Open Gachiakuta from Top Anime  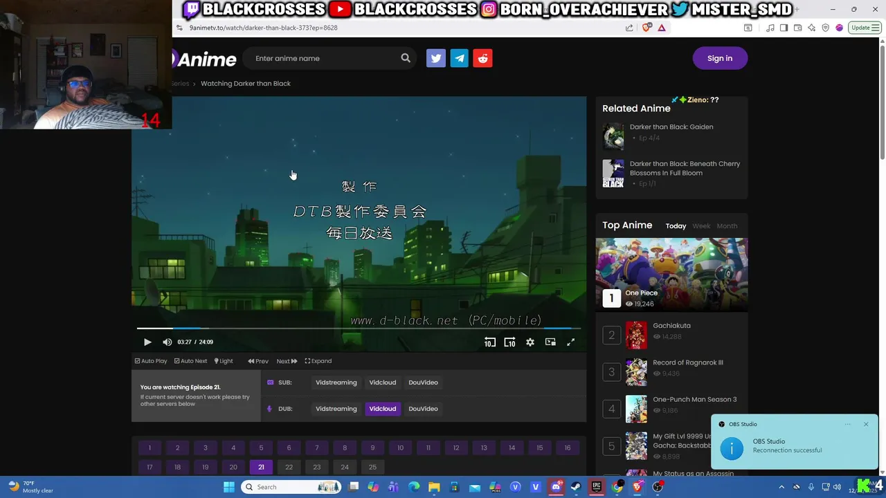coord(671,326)
